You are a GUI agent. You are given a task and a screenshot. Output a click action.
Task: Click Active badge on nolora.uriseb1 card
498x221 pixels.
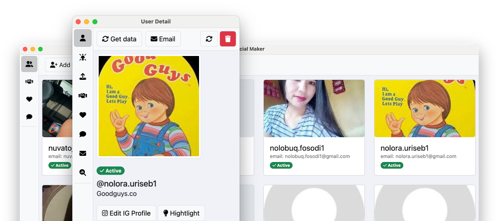[392, 165]
